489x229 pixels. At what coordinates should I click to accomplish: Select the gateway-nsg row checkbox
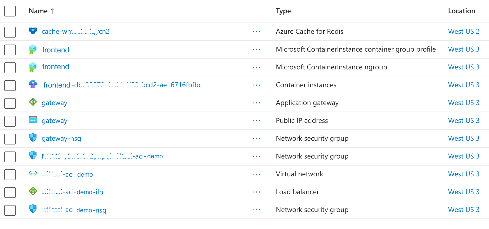pos(10,139)
